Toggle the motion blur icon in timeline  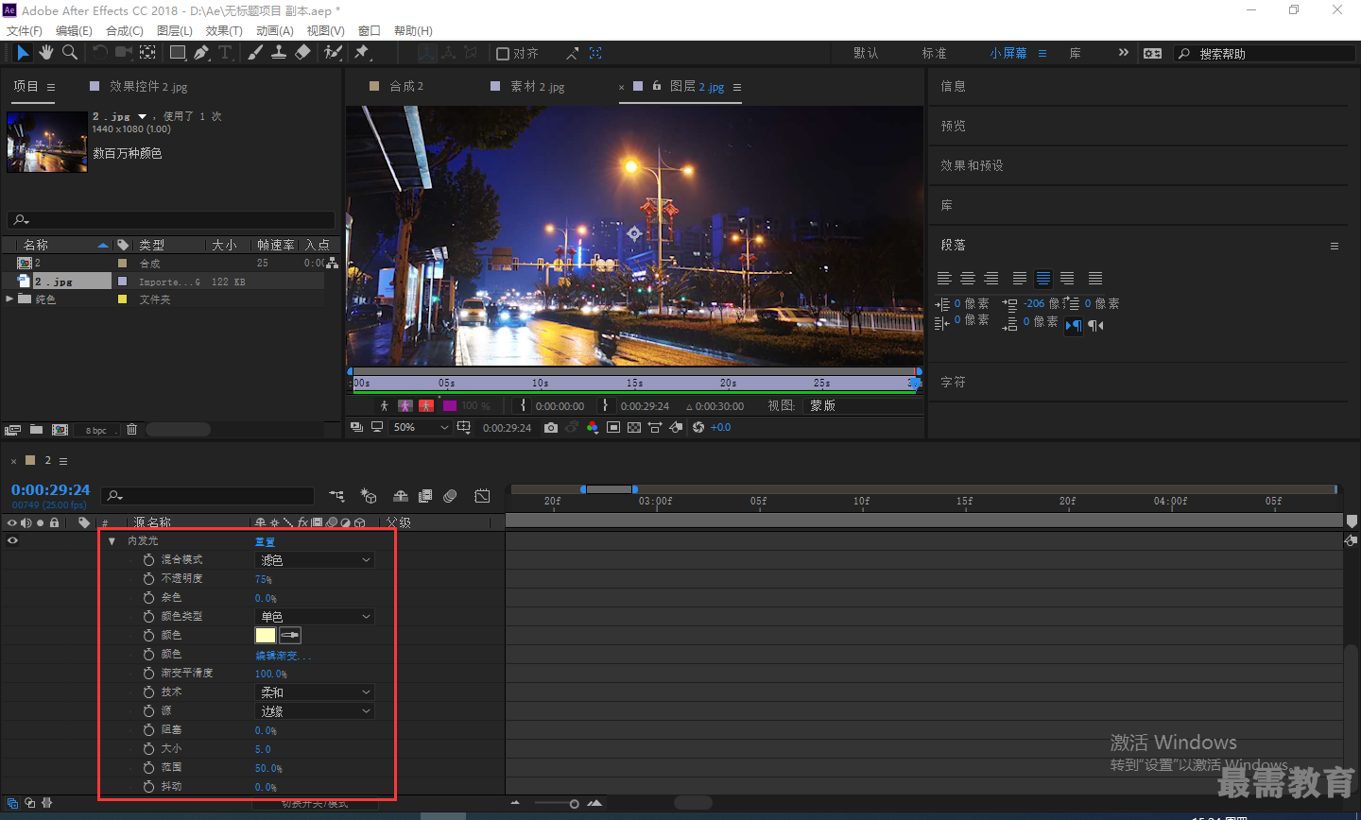[x=450, y=496]
